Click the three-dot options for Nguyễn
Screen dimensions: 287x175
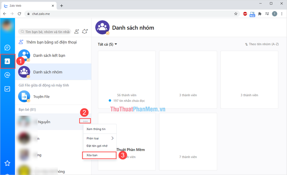[x=85, y=121]
